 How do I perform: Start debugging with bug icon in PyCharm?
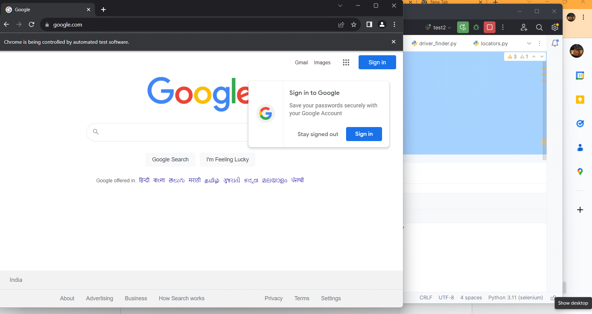pyautogui.click(x=476, y=27)
